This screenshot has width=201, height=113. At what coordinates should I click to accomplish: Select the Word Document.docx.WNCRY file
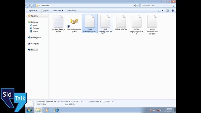pos(152,24)
